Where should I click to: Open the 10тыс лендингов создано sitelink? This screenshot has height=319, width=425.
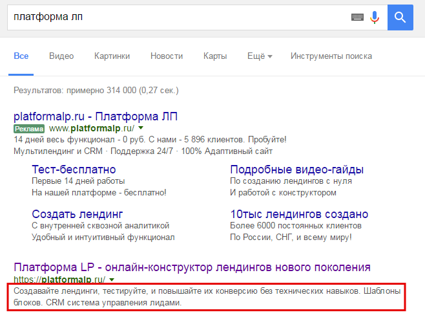pos(299,214)
